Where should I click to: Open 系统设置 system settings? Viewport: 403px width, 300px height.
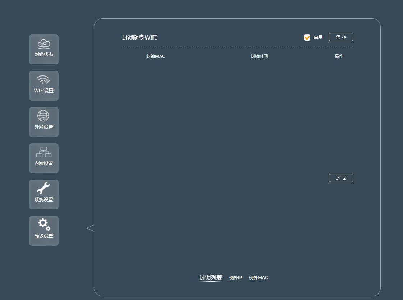click(x=44, y=194)
